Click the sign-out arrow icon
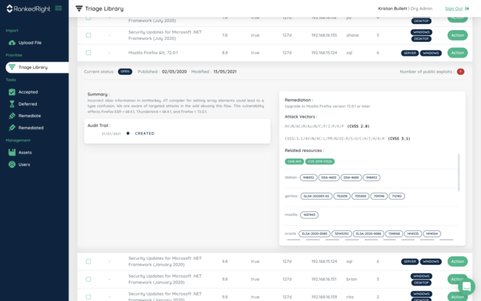Viewport: 481px width, 301px height. click(x=467, y=9)
